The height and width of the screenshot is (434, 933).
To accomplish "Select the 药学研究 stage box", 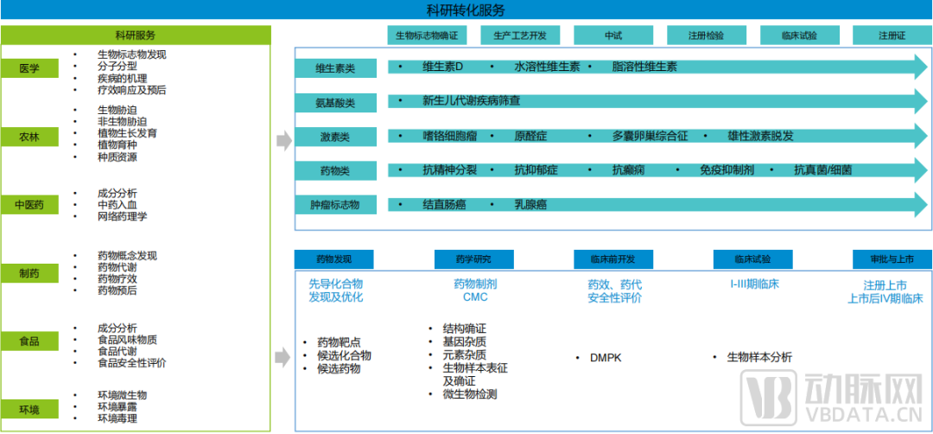I will (x=473, y=259).
